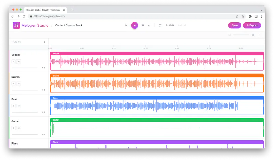Select the orange Drums audio clip

tap(157, 83)
